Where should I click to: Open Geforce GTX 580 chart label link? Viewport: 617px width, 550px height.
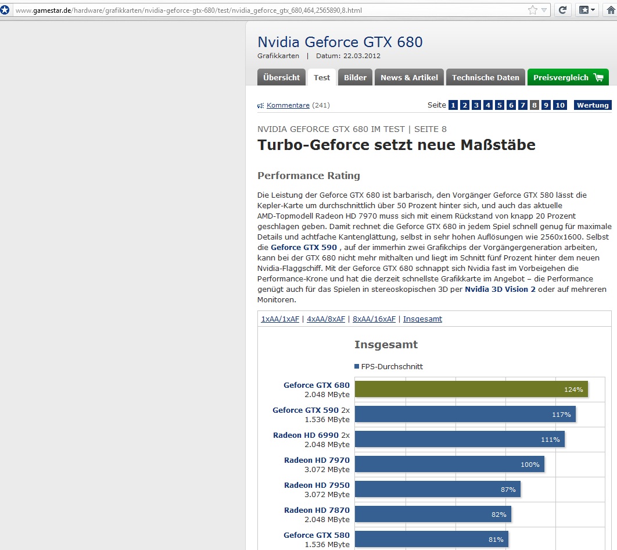317,535
